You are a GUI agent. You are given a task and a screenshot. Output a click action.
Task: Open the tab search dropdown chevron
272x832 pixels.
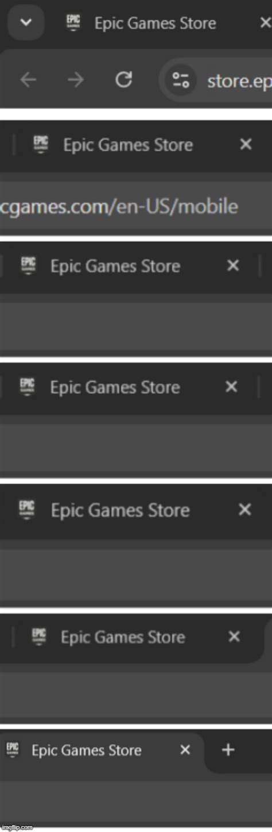tap(25, 23)
